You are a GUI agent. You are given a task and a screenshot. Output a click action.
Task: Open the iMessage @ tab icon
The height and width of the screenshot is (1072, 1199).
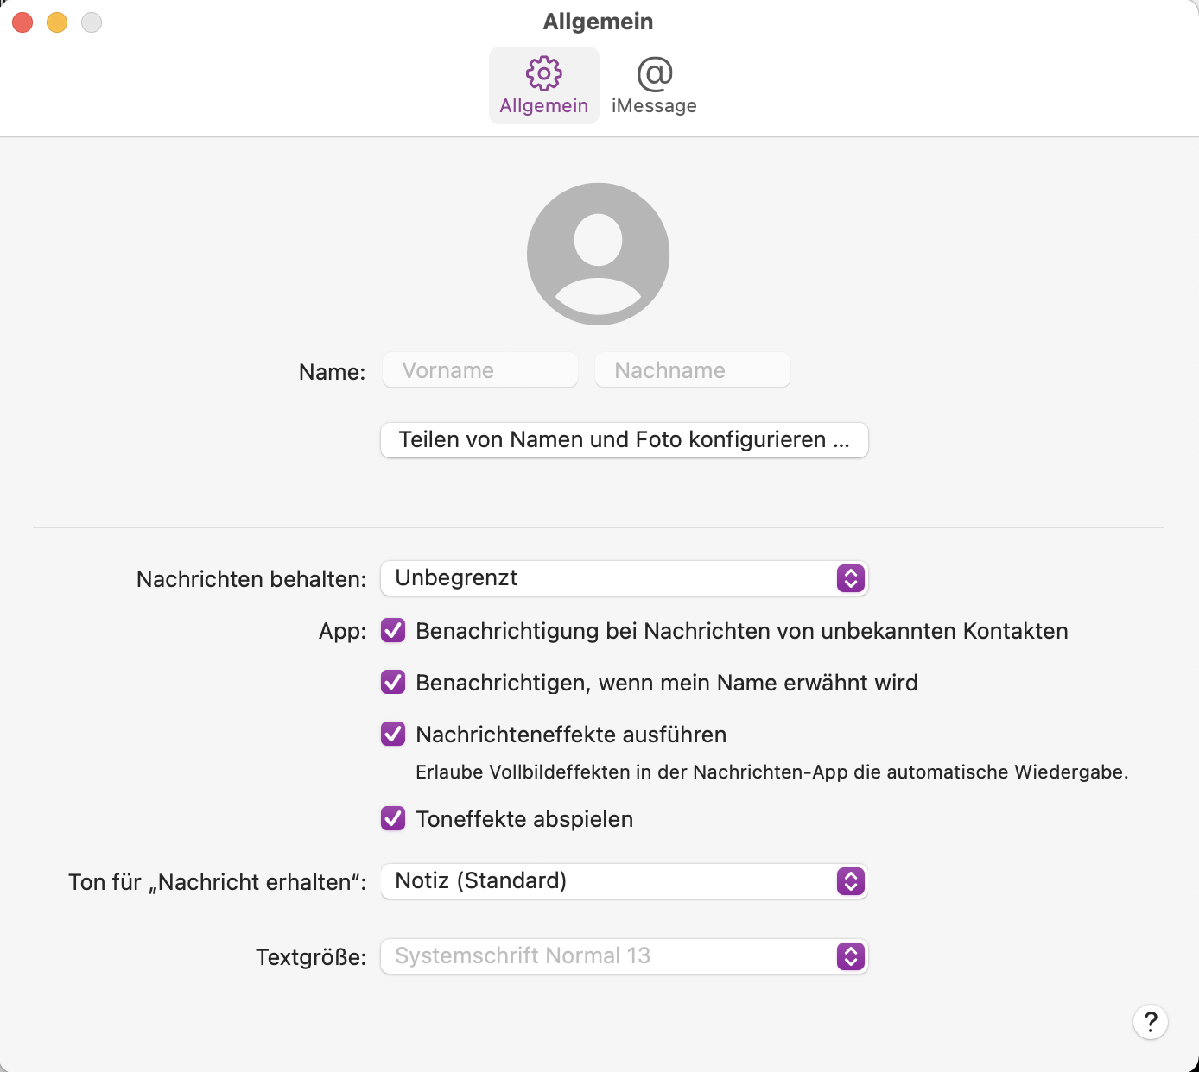(x=654, y=74)
